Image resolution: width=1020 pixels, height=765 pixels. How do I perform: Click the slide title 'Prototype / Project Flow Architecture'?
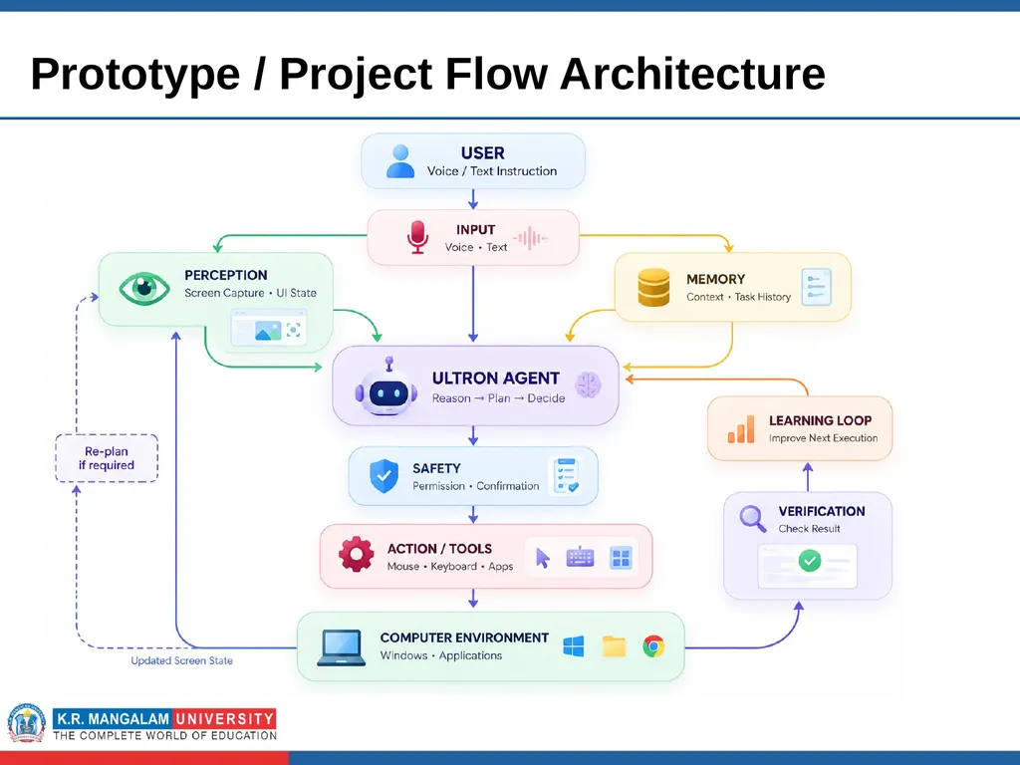428,73
